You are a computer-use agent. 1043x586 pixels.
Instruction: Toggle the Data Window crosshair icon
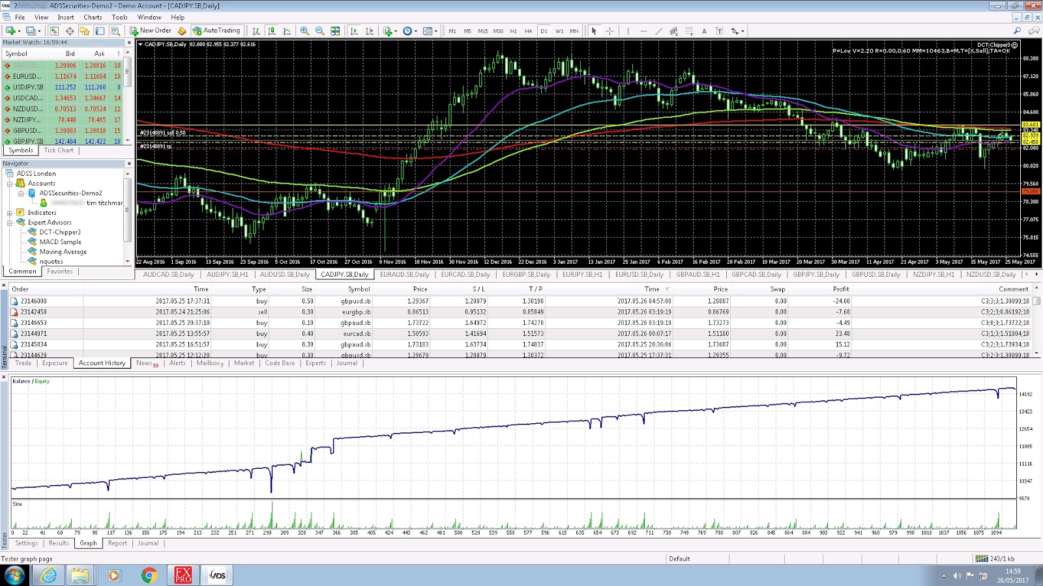point(69,31)
